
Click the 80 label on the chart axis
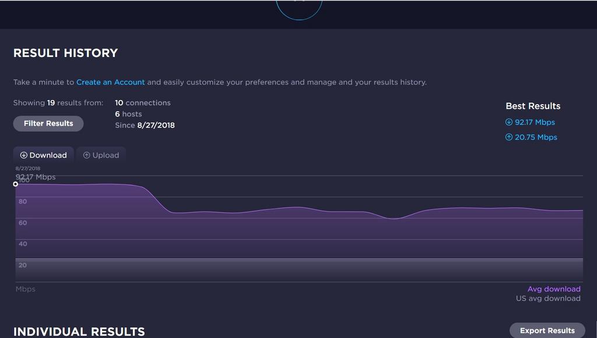coord(23,201)
